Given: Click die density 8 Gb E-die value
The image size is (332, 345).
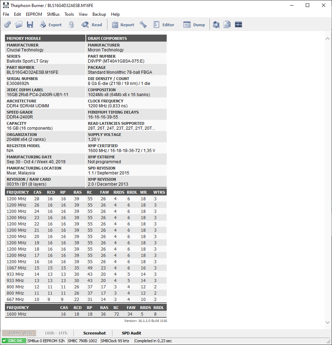Looking at the screenshot, I should tap(119, 84).
